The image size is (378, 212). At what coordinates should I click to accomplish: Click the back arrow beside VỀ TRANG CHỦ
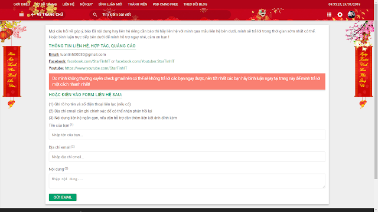(33, 14)
